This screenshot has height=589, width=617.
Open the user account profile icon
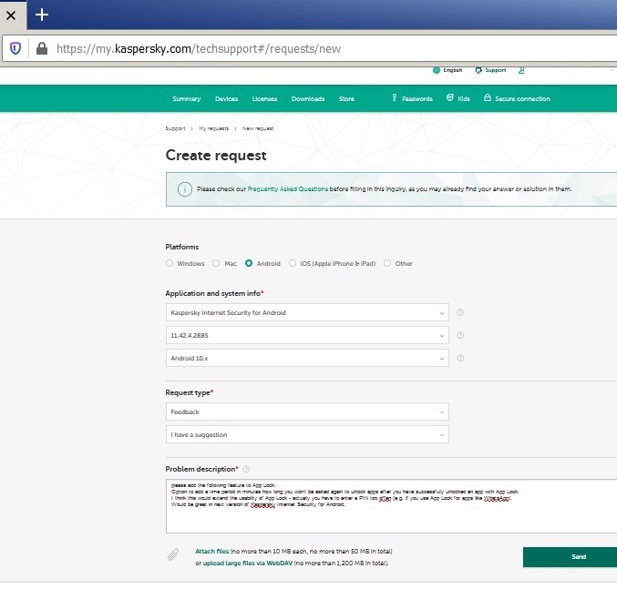point(521,70)
